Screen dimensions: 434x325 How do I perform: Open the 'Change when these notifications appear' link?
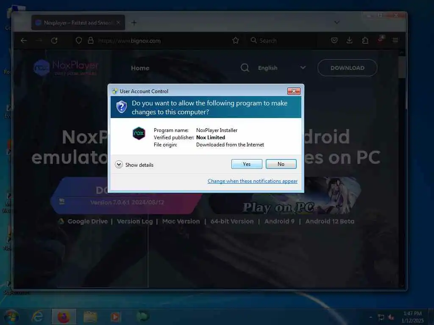point(253,181)
